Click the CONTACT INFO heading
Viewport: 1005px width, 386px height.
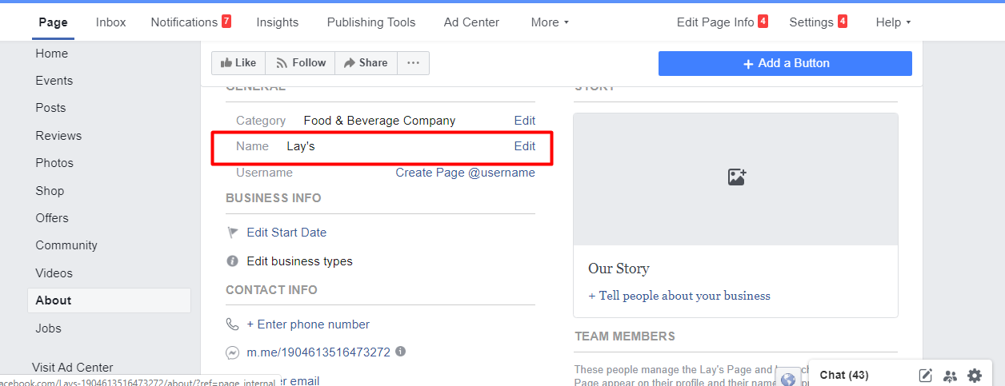(x=271, y=290)
